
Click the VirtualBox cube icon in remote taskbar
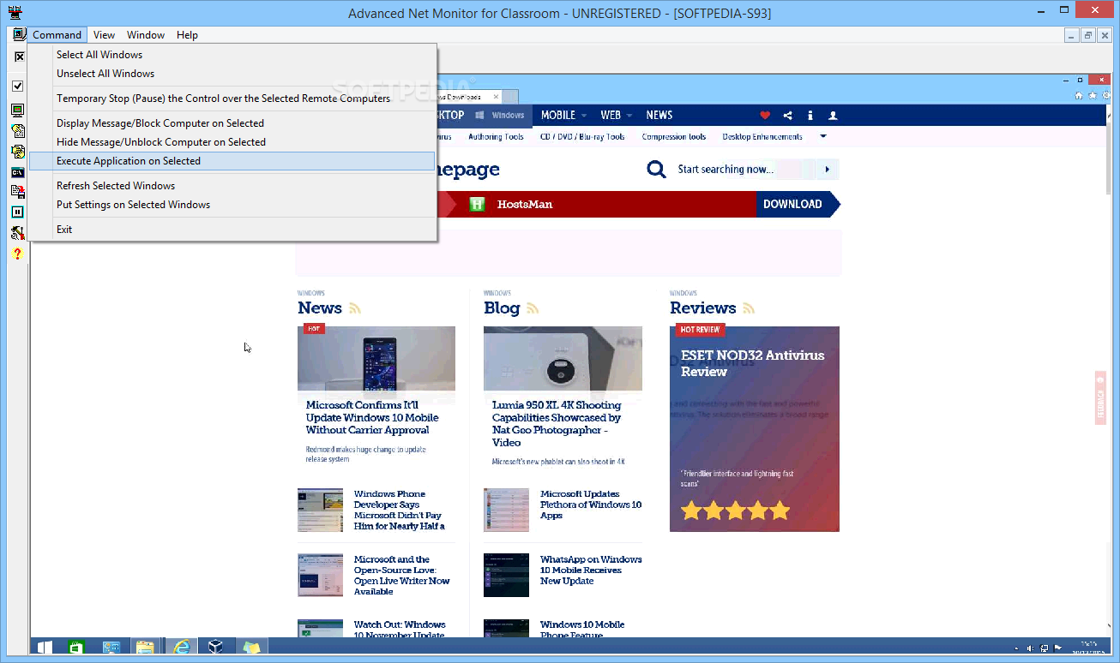click(216, 647)
